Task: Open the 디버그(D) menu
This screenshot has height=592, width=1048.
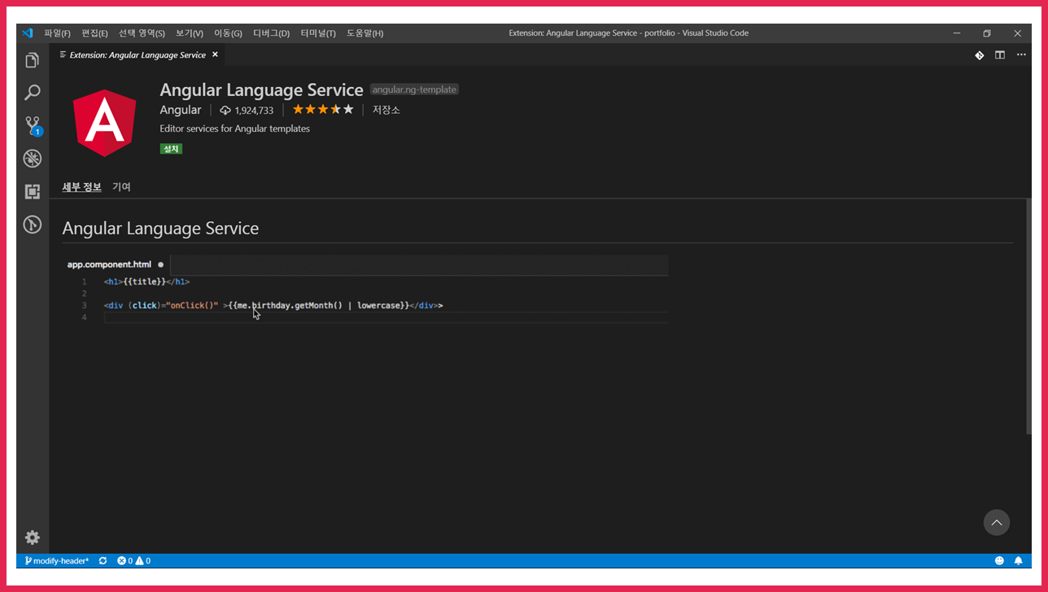Action: (272, 33)
